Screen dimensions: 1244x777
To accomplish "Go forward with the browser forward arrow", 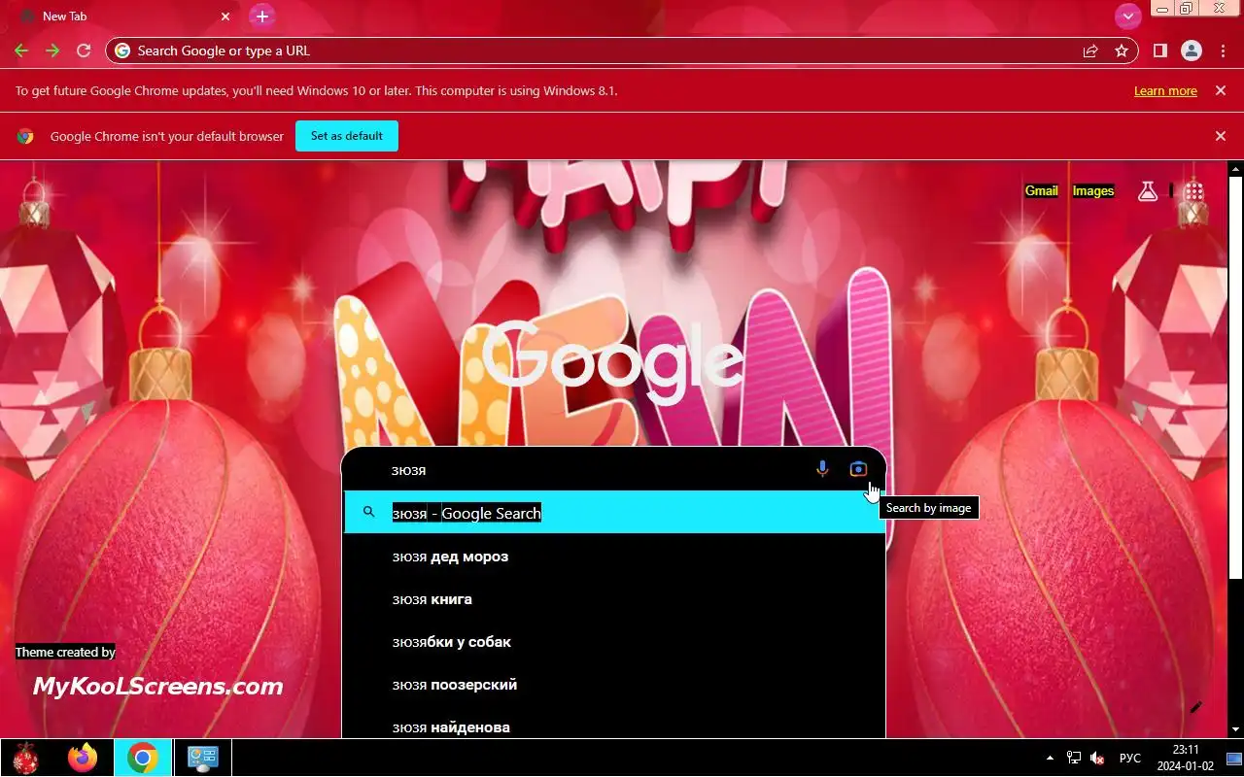I will point(52,51).
